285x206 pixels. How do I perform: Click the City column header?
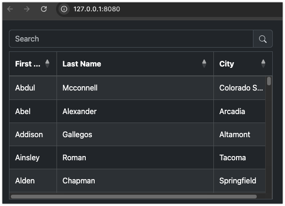pyautogui.click(x=243, y=64)
